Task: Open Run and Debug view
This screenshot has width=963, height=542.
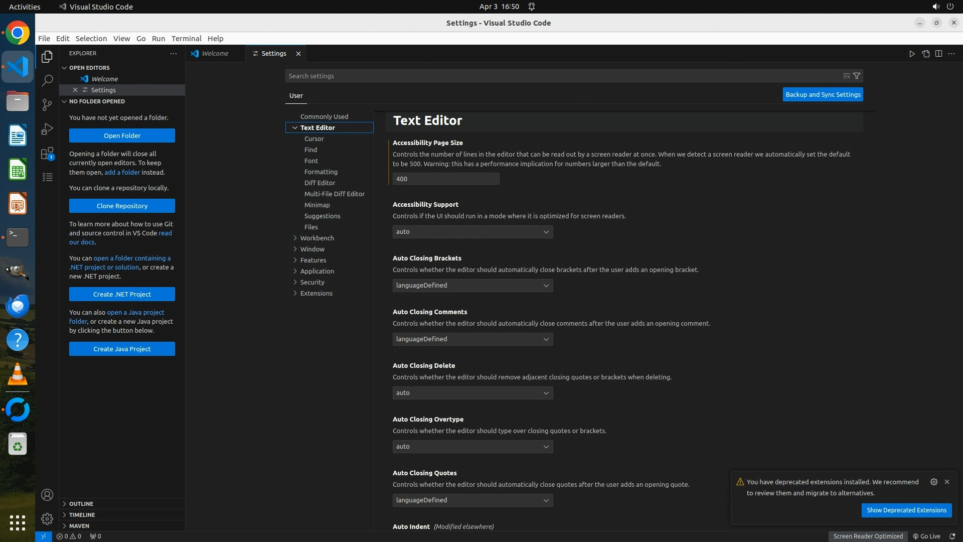Action: (x=47, y=129)
